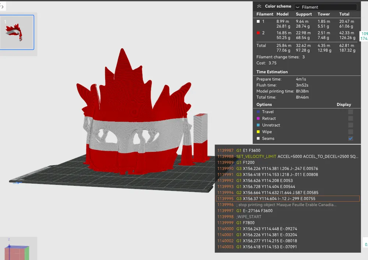The width and height of the screenshot is (368, 260).
Task: Click the white Seams color icon
Action: [258, 138]
